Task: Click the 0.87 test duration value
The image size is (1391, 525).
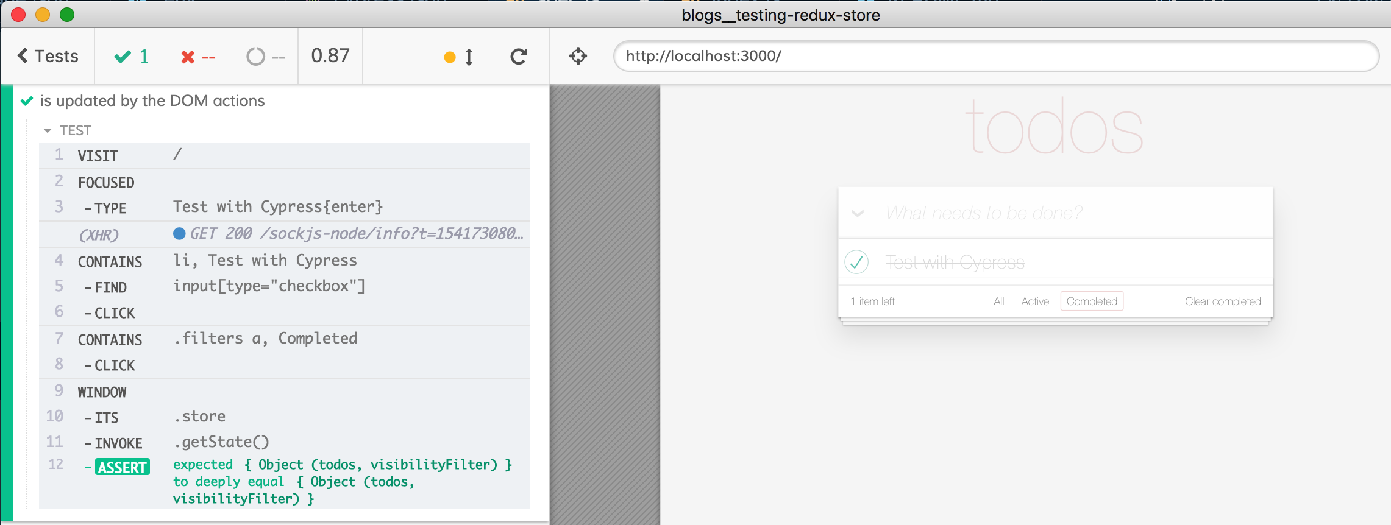Action: pyautogui.click(x=330, y=55)
